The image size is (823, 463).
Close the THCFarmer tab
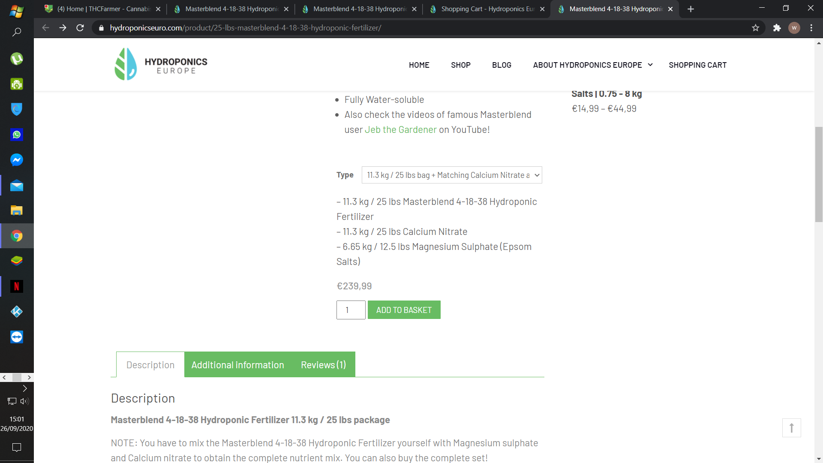158,9
